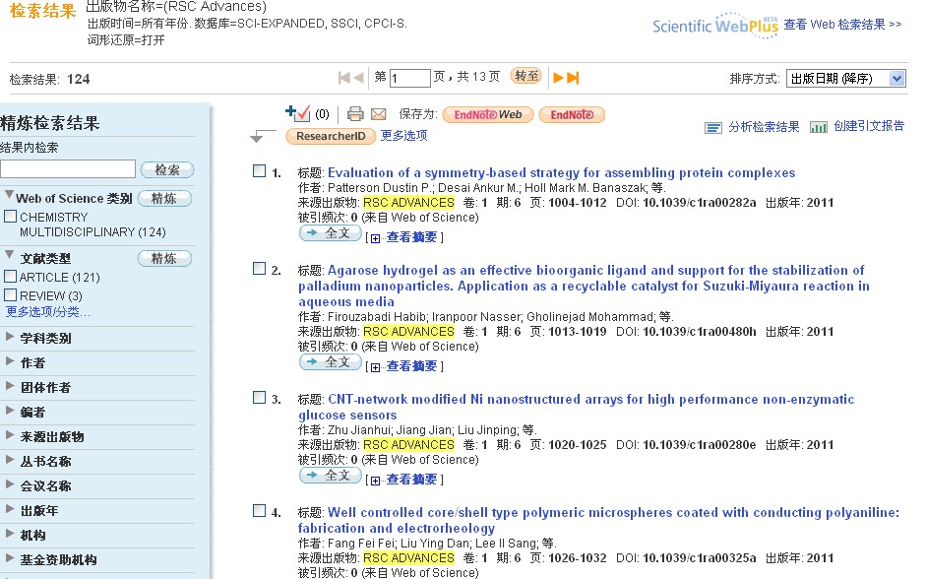Screen dimensions: 926x579
Task: Open 分析检索结果 link
Action: tap(764, 127)
